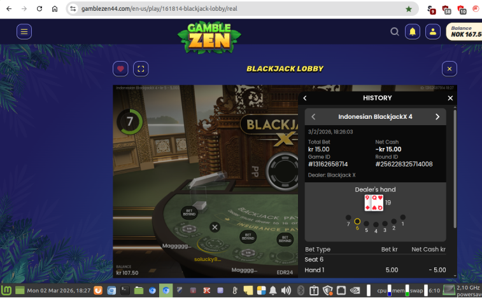482x298 pixels.
Task: Close the History panel
Action: click(x=450, y=98)
